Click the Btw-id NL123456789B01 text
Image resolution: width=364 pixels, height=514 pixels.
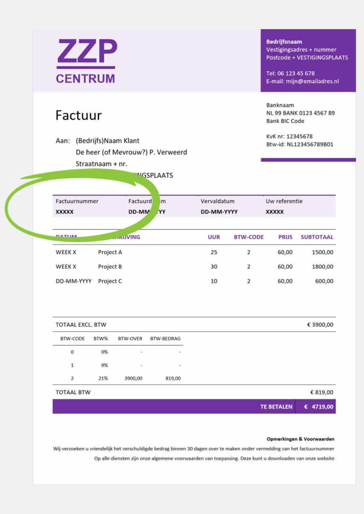[x=300, y=144]
